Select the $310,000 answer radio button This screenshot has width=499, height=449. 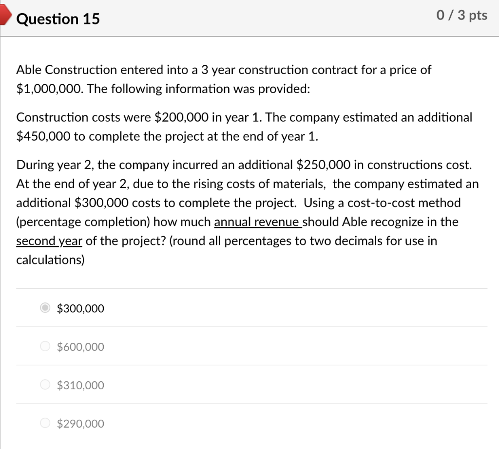pos(45,385)
